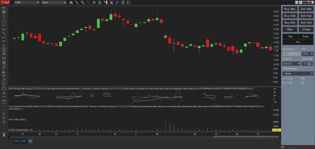This screenshot has width=315, height=149.
Task: Click the 11.60 current price marker
Action: click(x=277, y=50)
